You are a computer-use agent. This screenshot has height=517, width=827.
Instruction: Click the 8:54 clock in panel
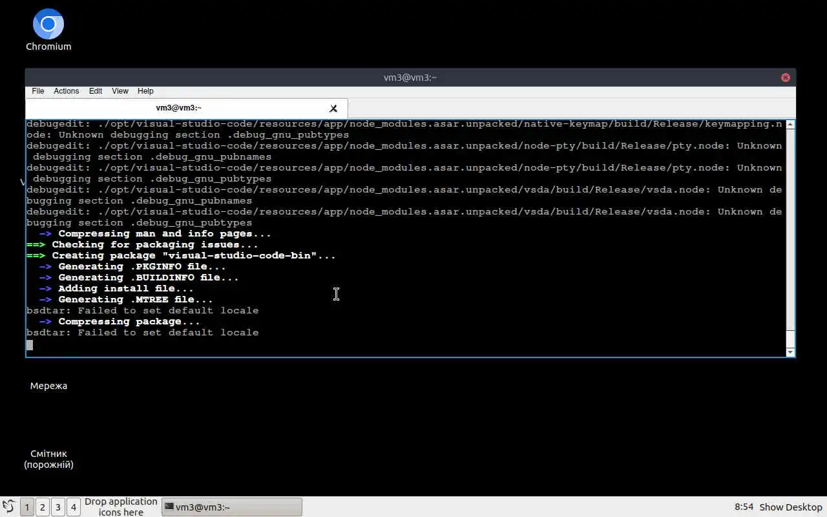[744, 507]
